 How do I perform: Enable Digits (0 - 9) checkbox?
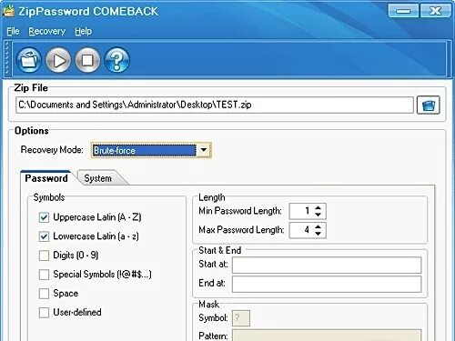click(44, 256)
